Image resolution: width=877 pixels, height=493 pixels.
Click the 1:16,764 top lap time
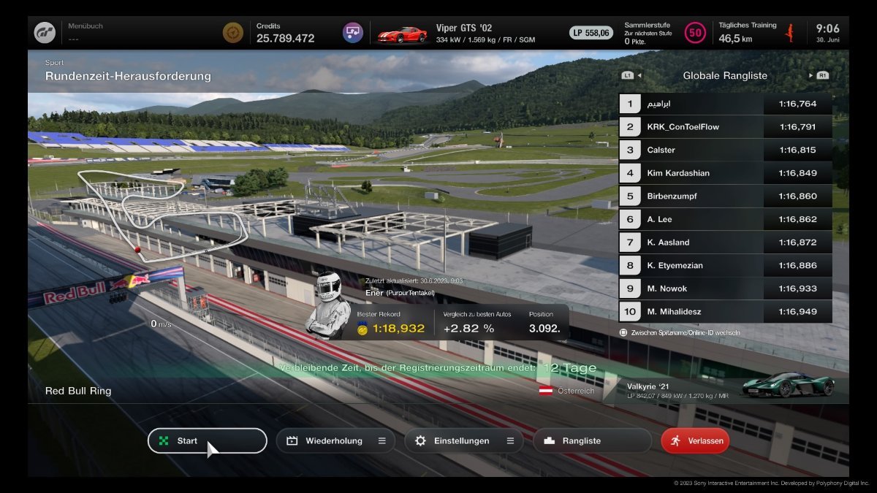[797, 104]
